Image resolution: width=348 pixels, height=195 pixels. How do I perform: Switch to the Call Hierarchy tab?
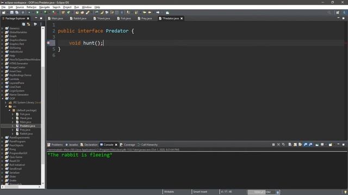point(147,145)
